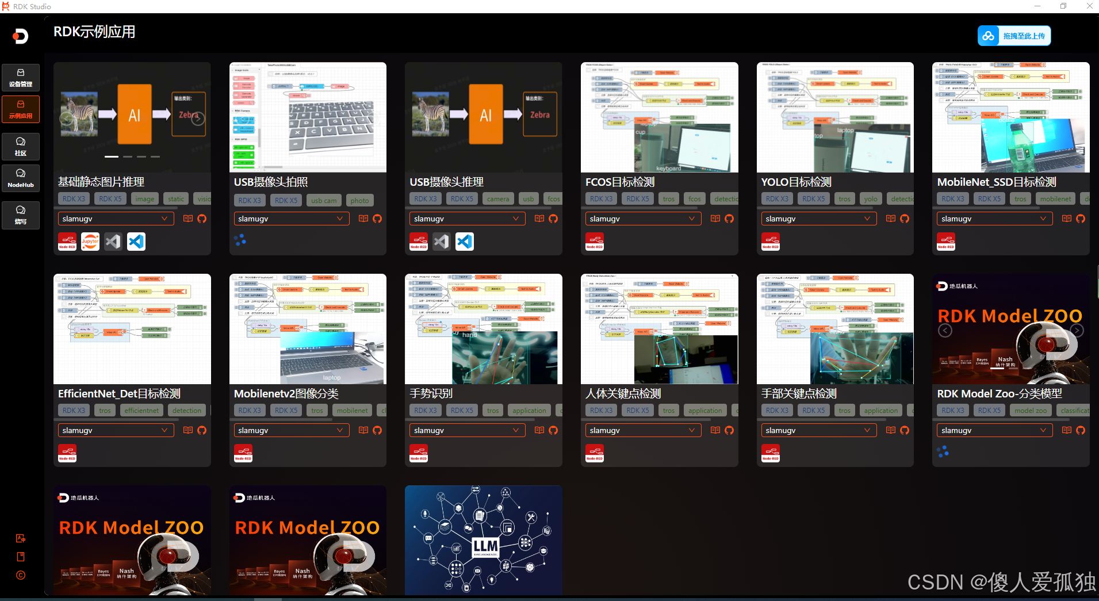Click the Mobilenetv2图像分类 title
This screenshot has width=1099, height=601.
click(286, 394)
